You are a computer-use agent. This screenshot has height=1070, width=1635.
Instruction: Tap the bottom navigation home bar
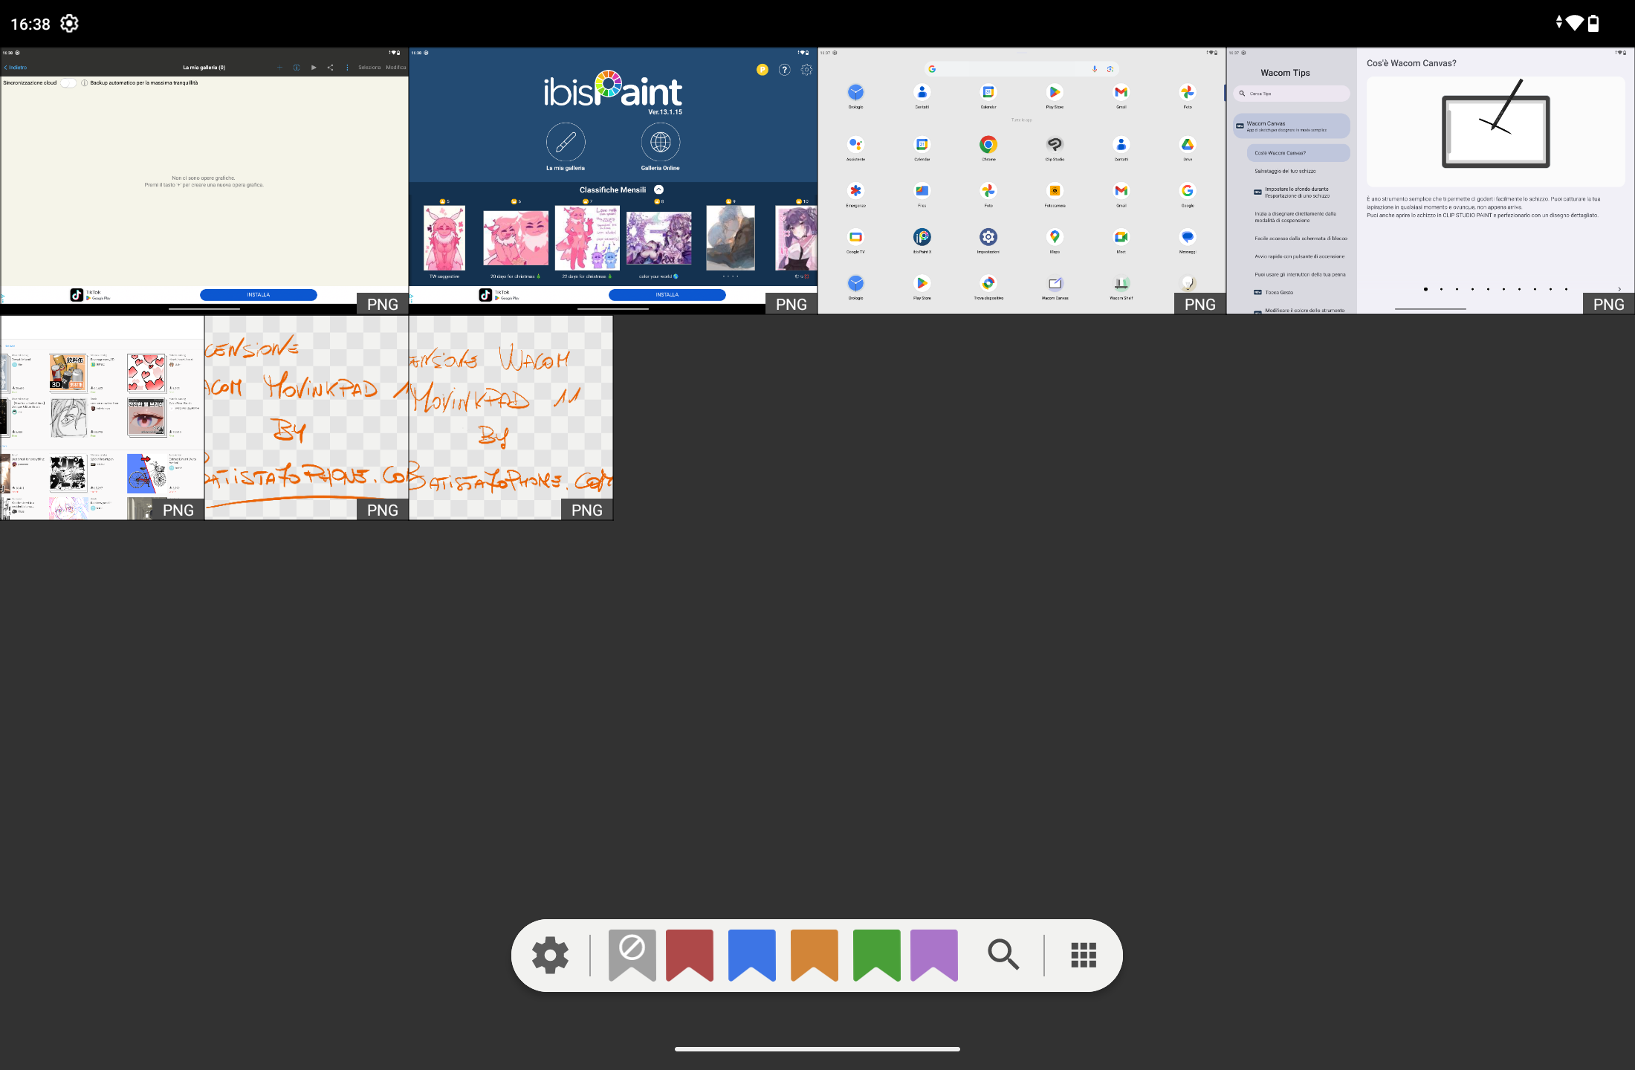pyautogui.click(x=817, y=1049)
